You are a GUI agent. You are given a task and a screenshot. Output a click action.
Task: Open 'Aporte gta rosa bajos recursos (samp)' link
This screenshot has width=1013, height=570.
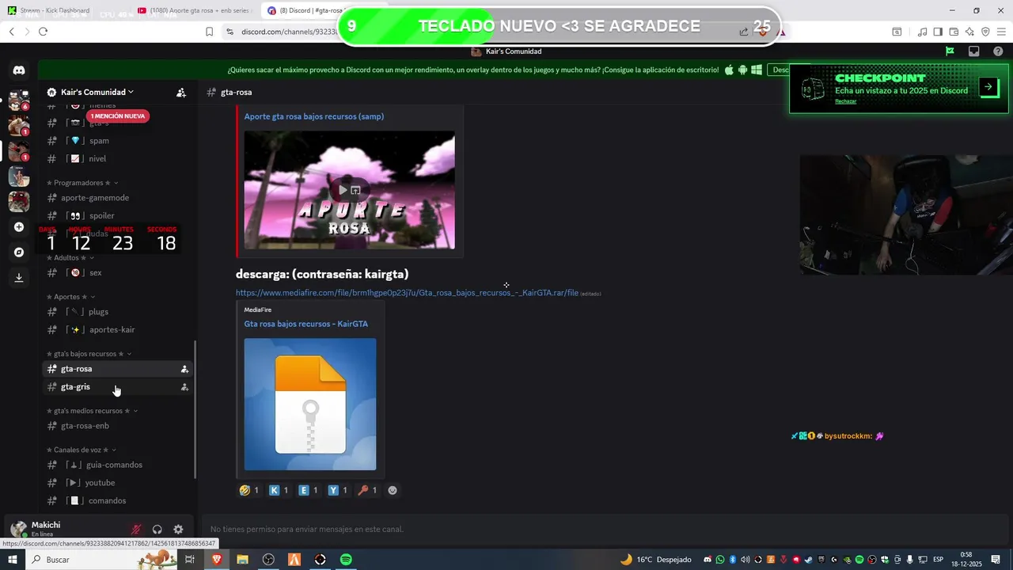pyautogui.click(x=313, y=116)
